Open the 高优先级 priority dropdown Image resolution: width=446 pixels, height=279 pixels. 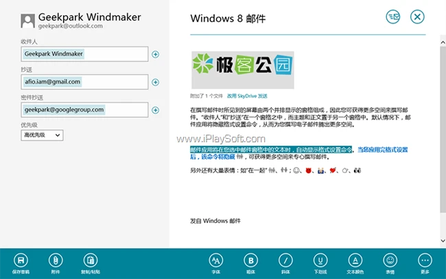[42, 135]
